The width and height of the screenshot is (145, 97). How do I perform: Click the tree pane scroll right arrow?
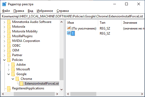(57, 94)
